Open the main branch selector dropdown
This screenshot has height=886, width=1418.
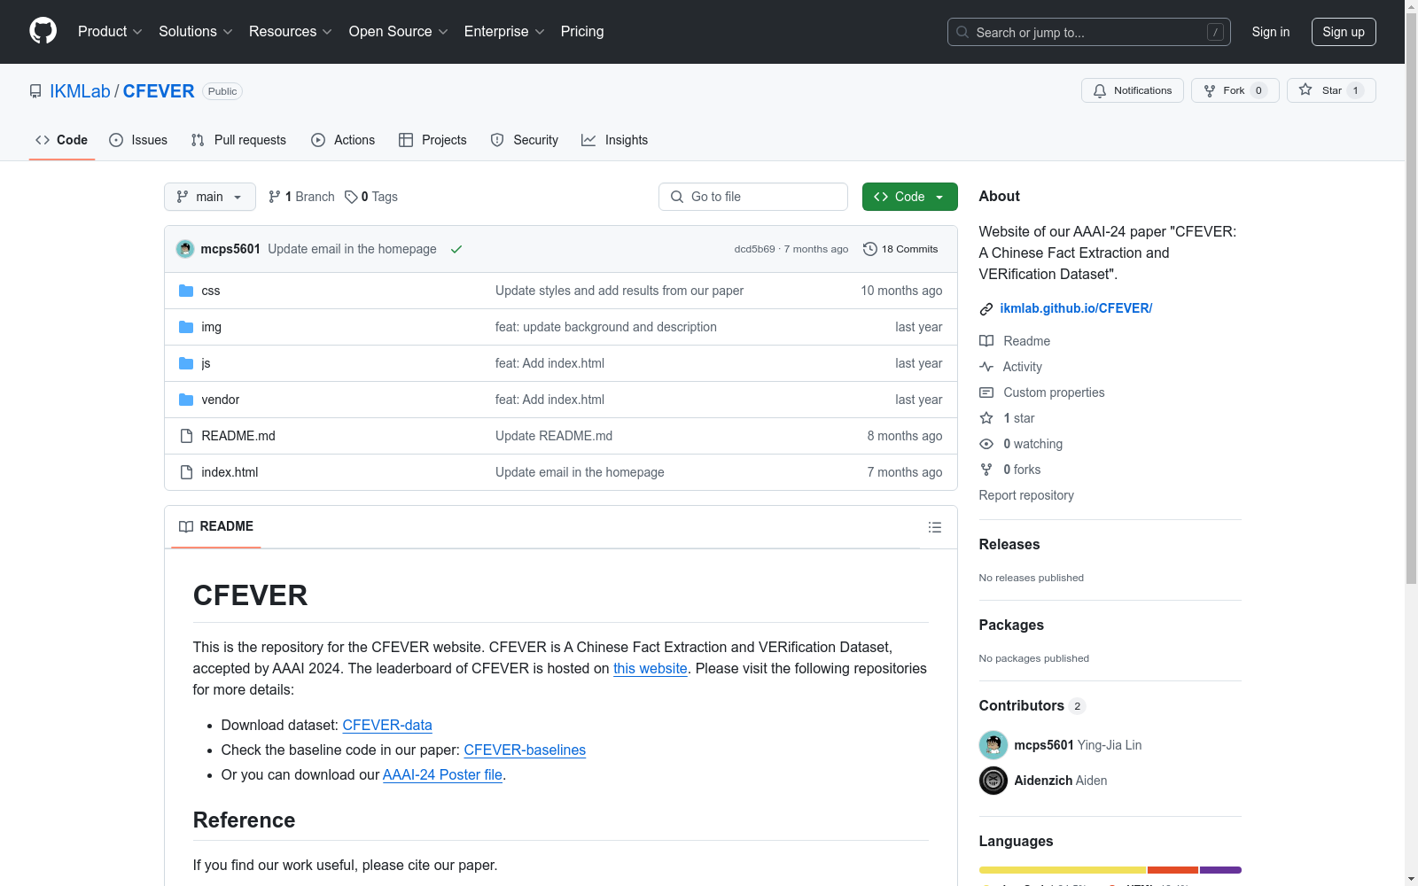pyautogui.click(x=210, y=197)
